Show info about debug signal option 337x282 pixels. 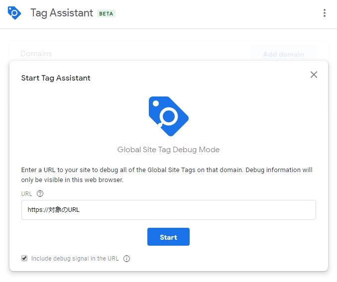pos(126,259)
